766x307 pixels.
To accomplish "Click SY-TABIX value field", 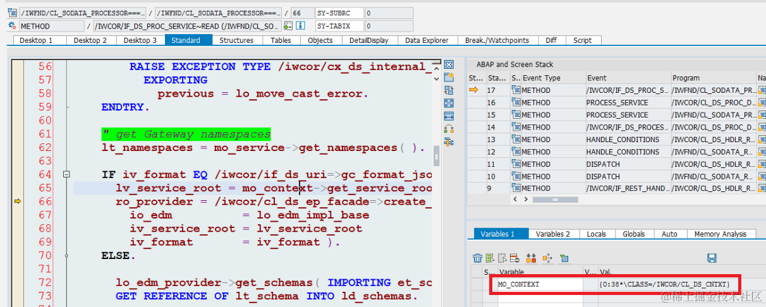I will 388,26.
